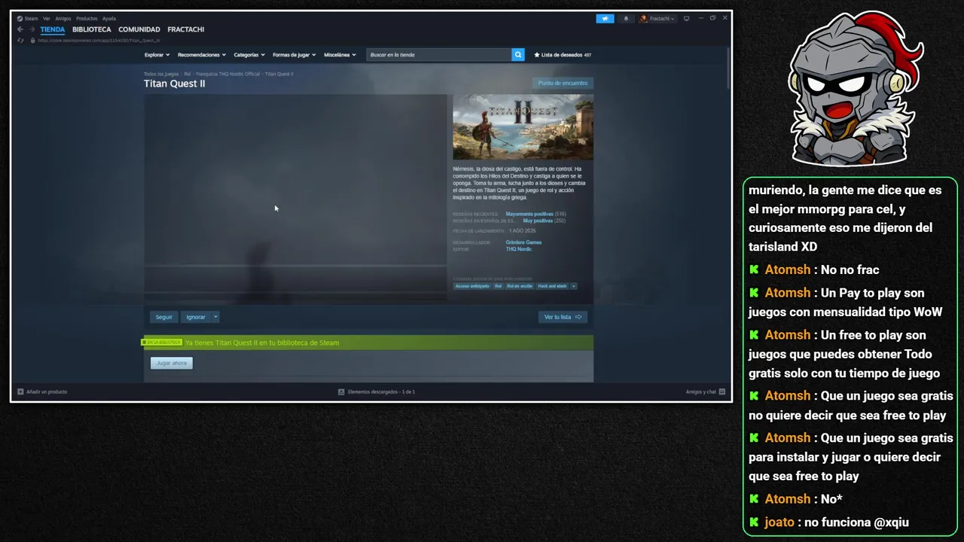Select the Acceso anticipado tag
The width and height of the screenshot is (964, 542).
pos(472,286)
